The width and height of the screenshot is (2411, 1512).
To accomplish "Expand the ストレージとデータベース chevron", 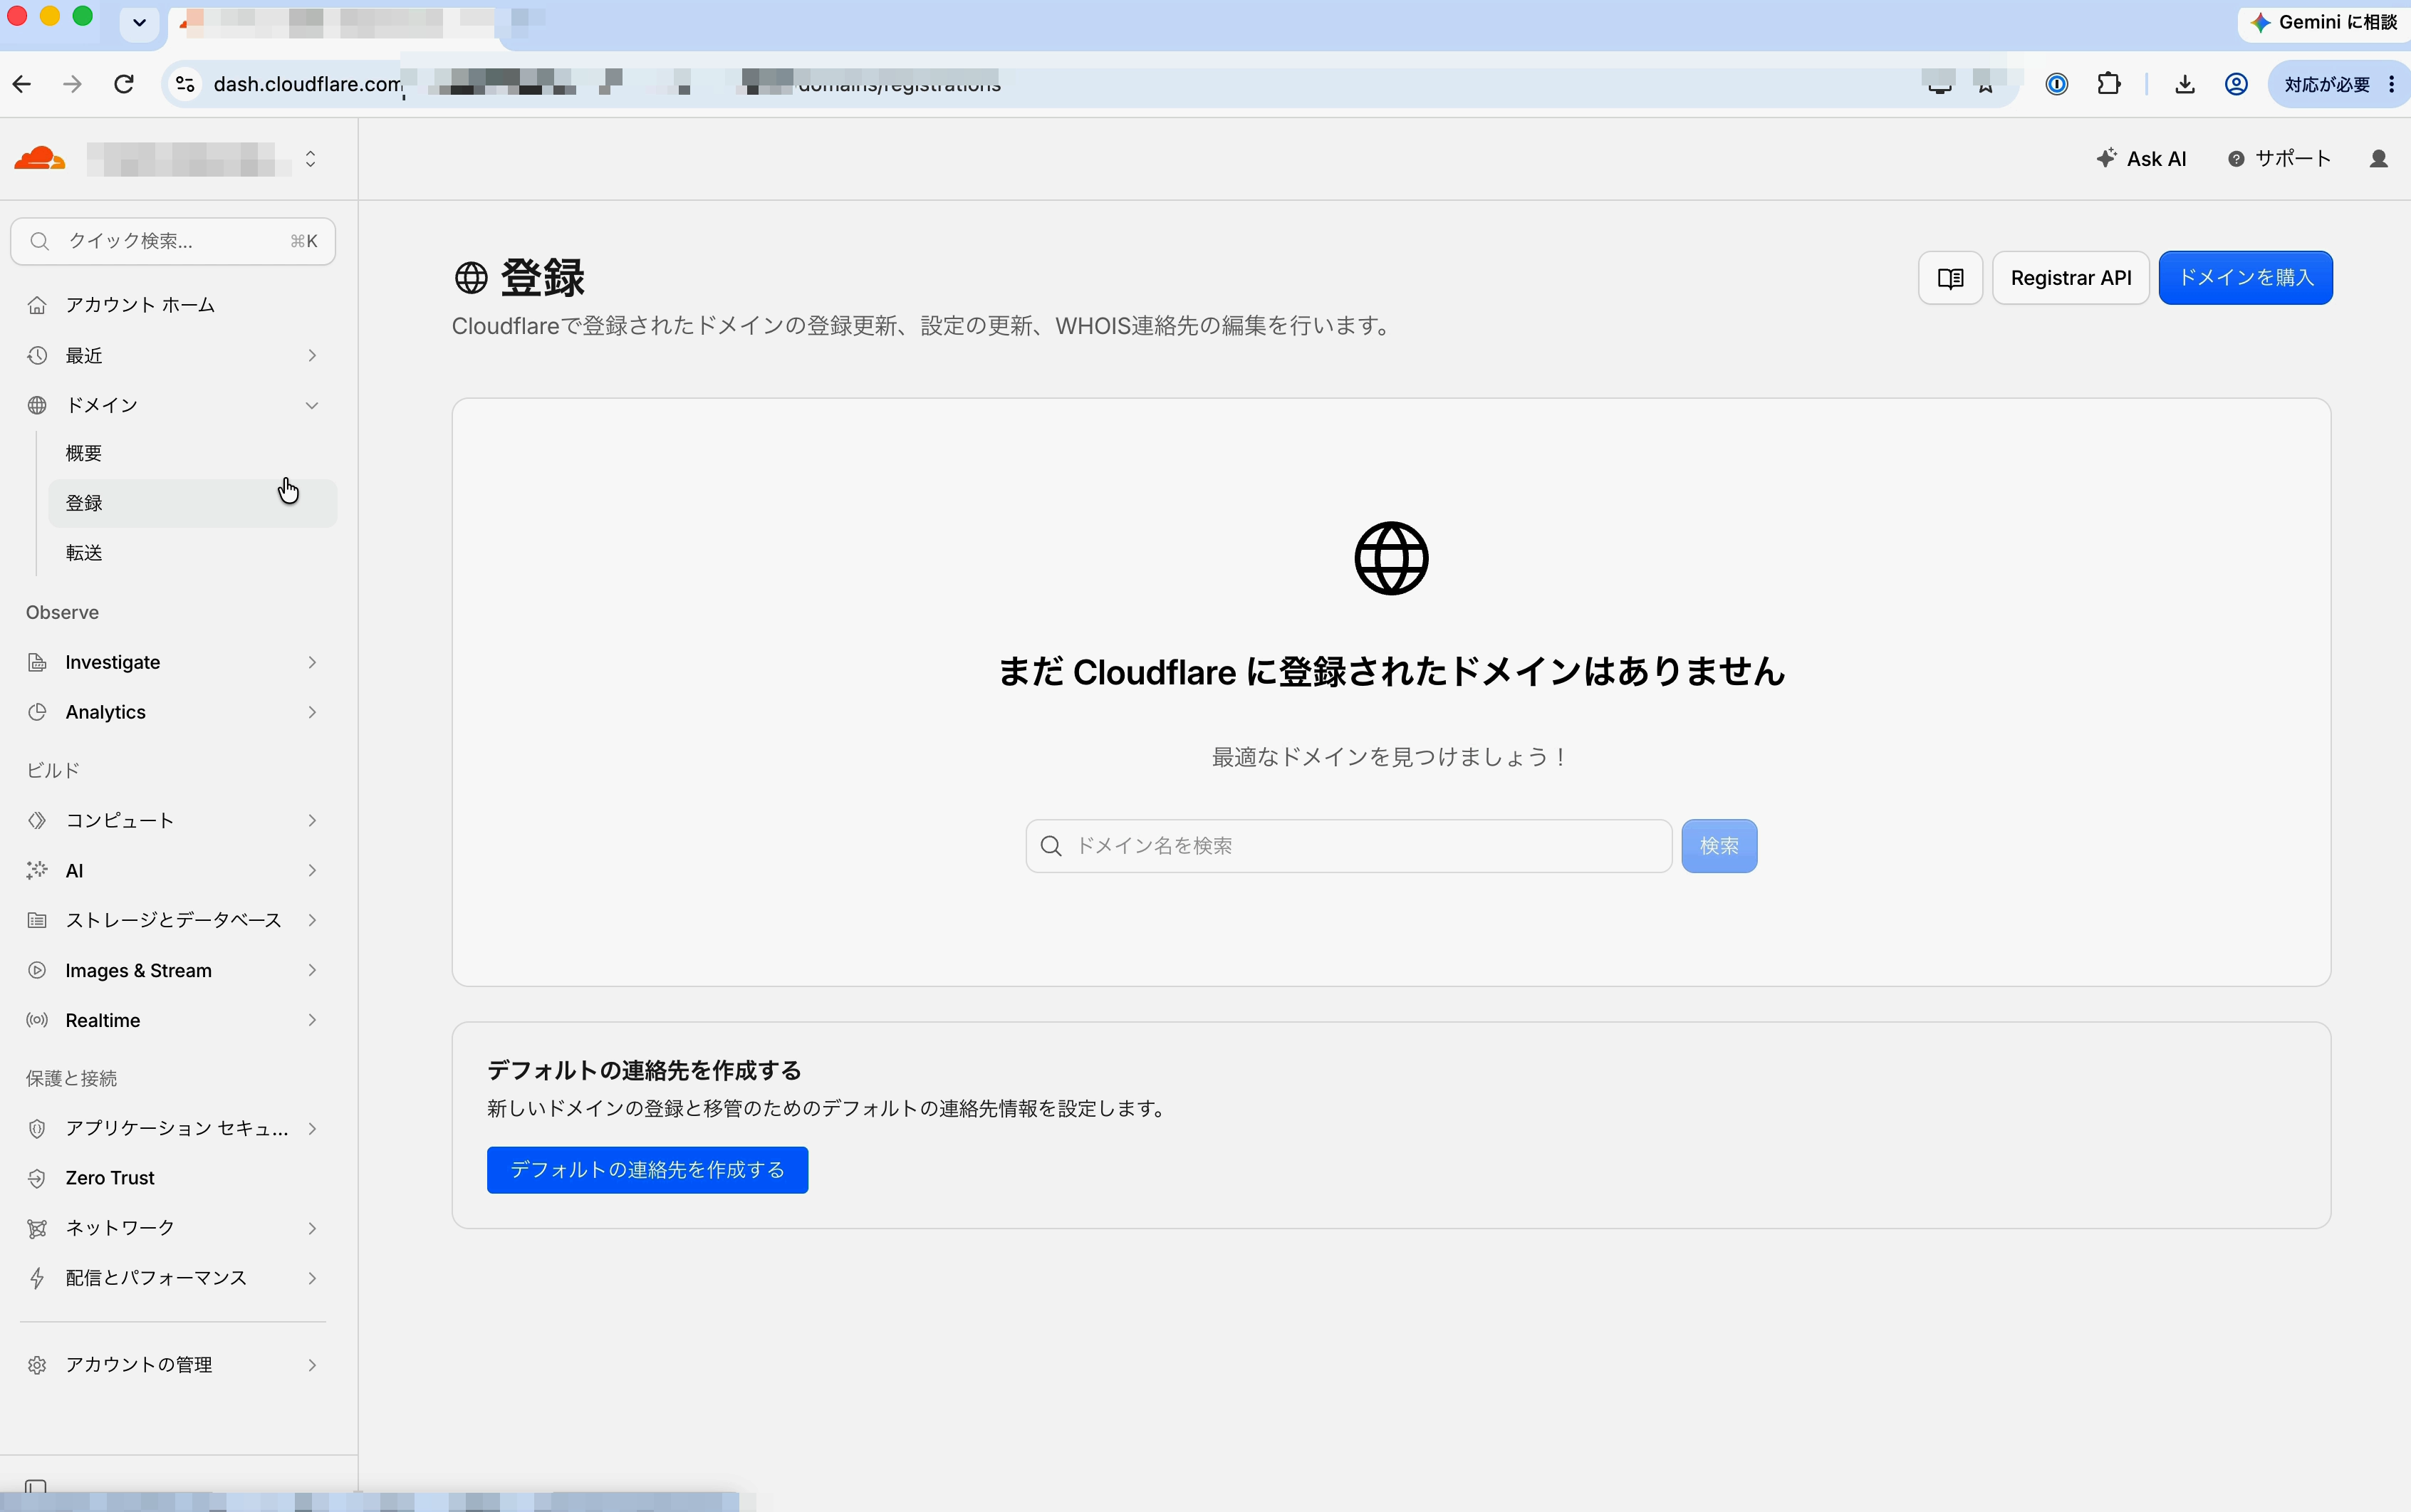I will (312, 920).
